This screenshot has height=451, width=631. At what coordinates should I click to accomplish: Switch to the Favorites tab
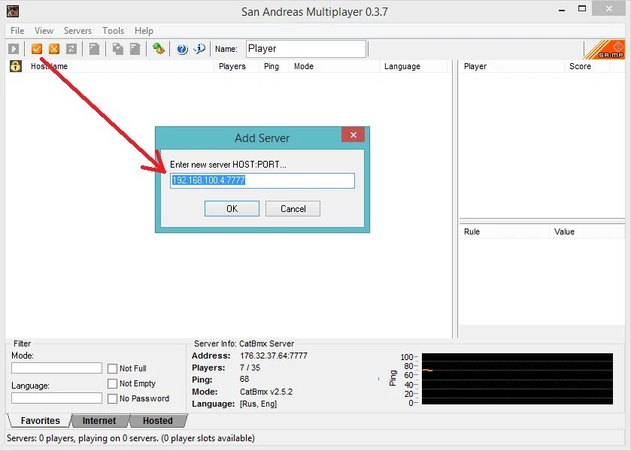click(x=40, y=420)
